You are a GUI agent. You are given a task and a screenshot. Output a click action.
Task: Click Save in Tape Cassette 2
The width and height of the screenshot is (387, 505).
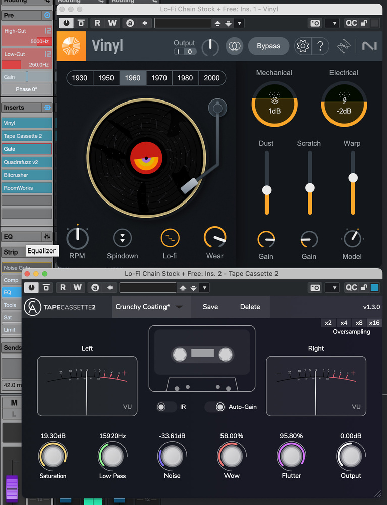[x=210, y=307]
